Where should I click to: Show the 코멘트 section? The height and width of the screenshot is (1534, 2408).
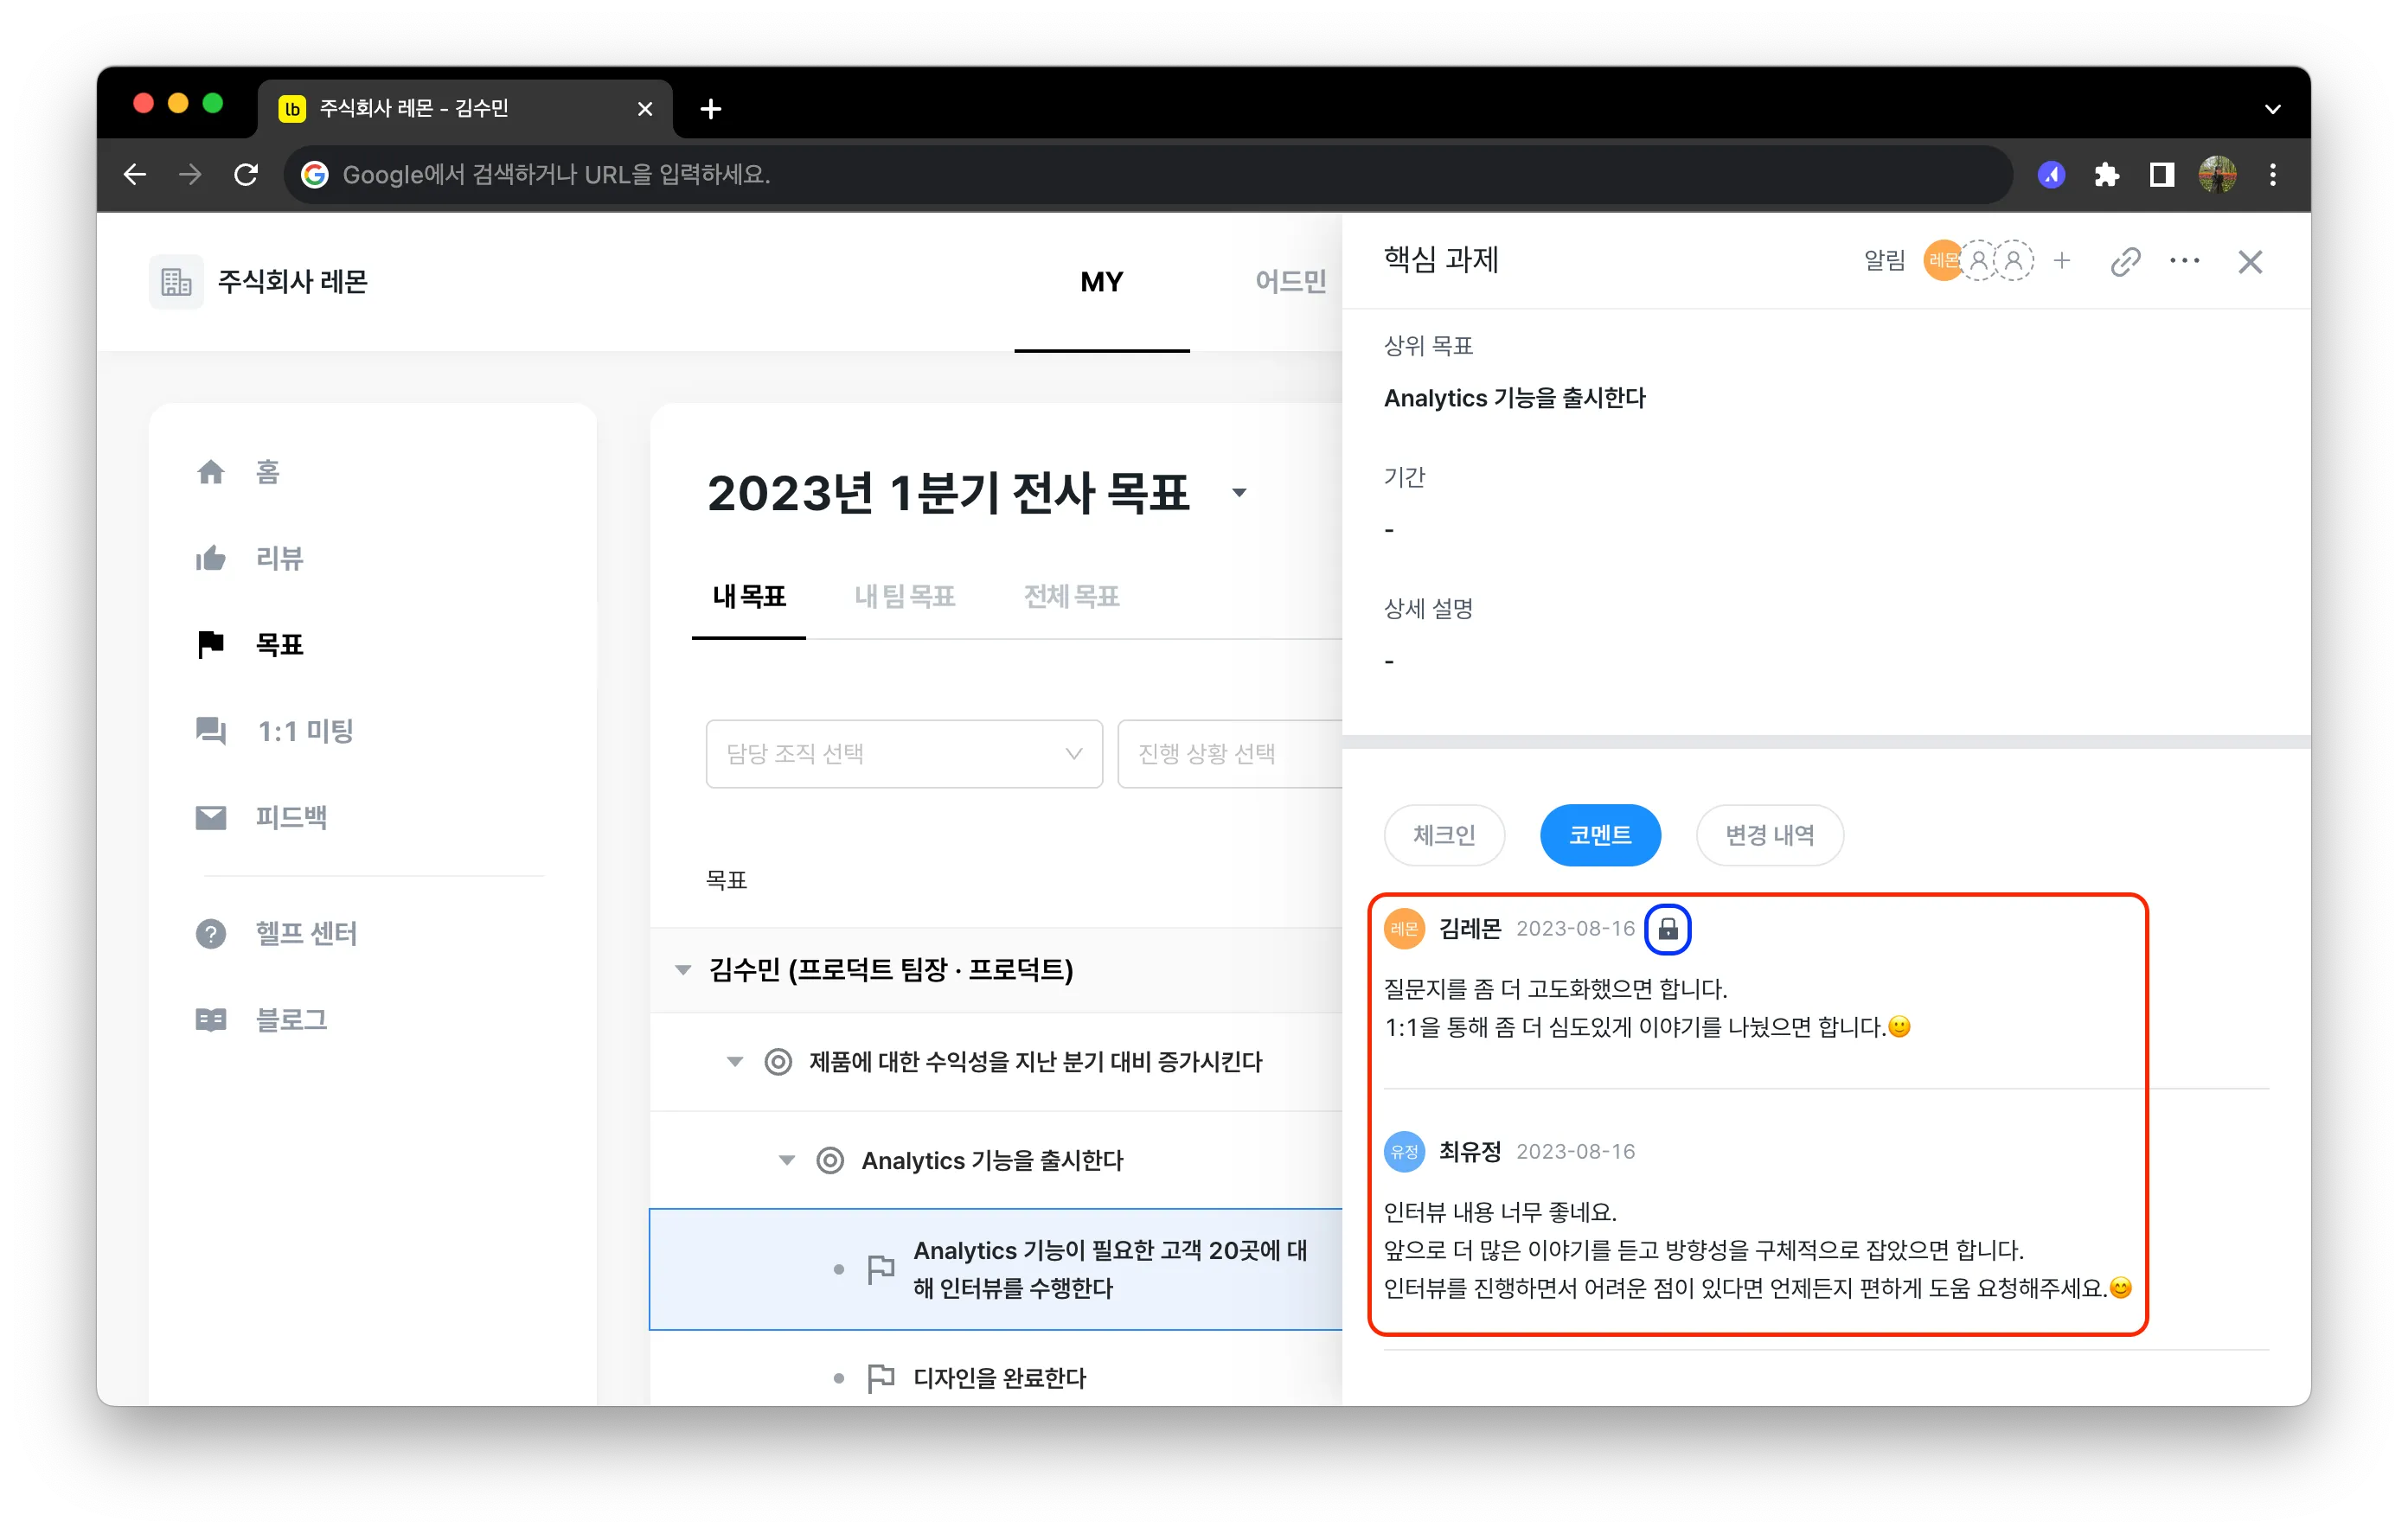click(1600, 835)
